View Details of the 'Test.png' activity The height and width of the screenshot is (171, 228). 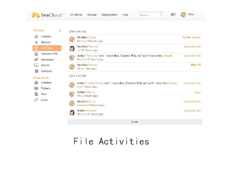coord(168,56)
